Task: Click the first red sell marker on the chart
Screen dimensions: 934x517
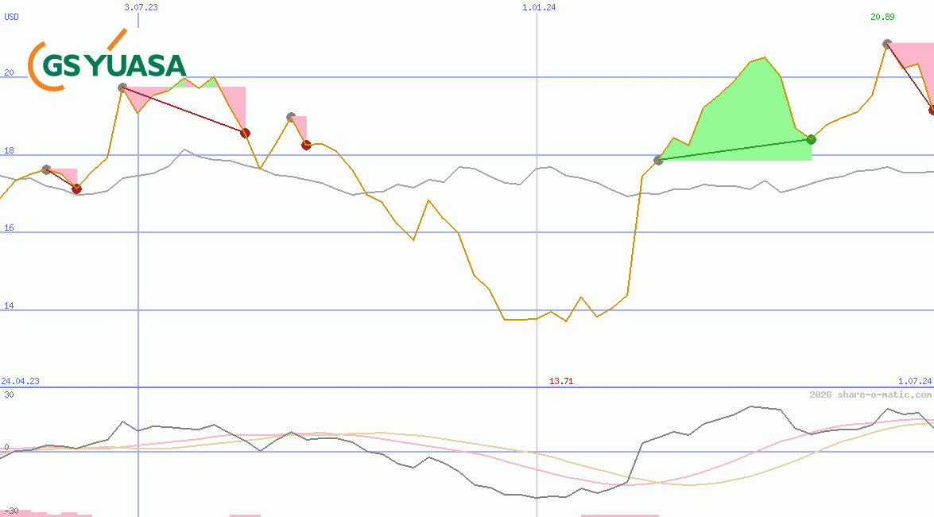Action: [76, 189]
